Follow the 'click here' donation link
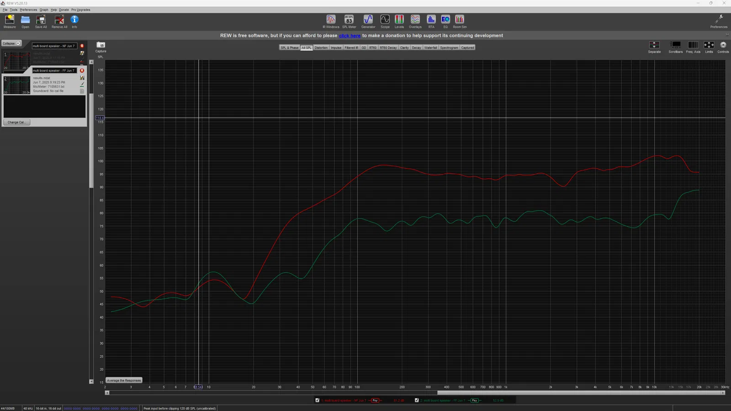 click(350, 36)
